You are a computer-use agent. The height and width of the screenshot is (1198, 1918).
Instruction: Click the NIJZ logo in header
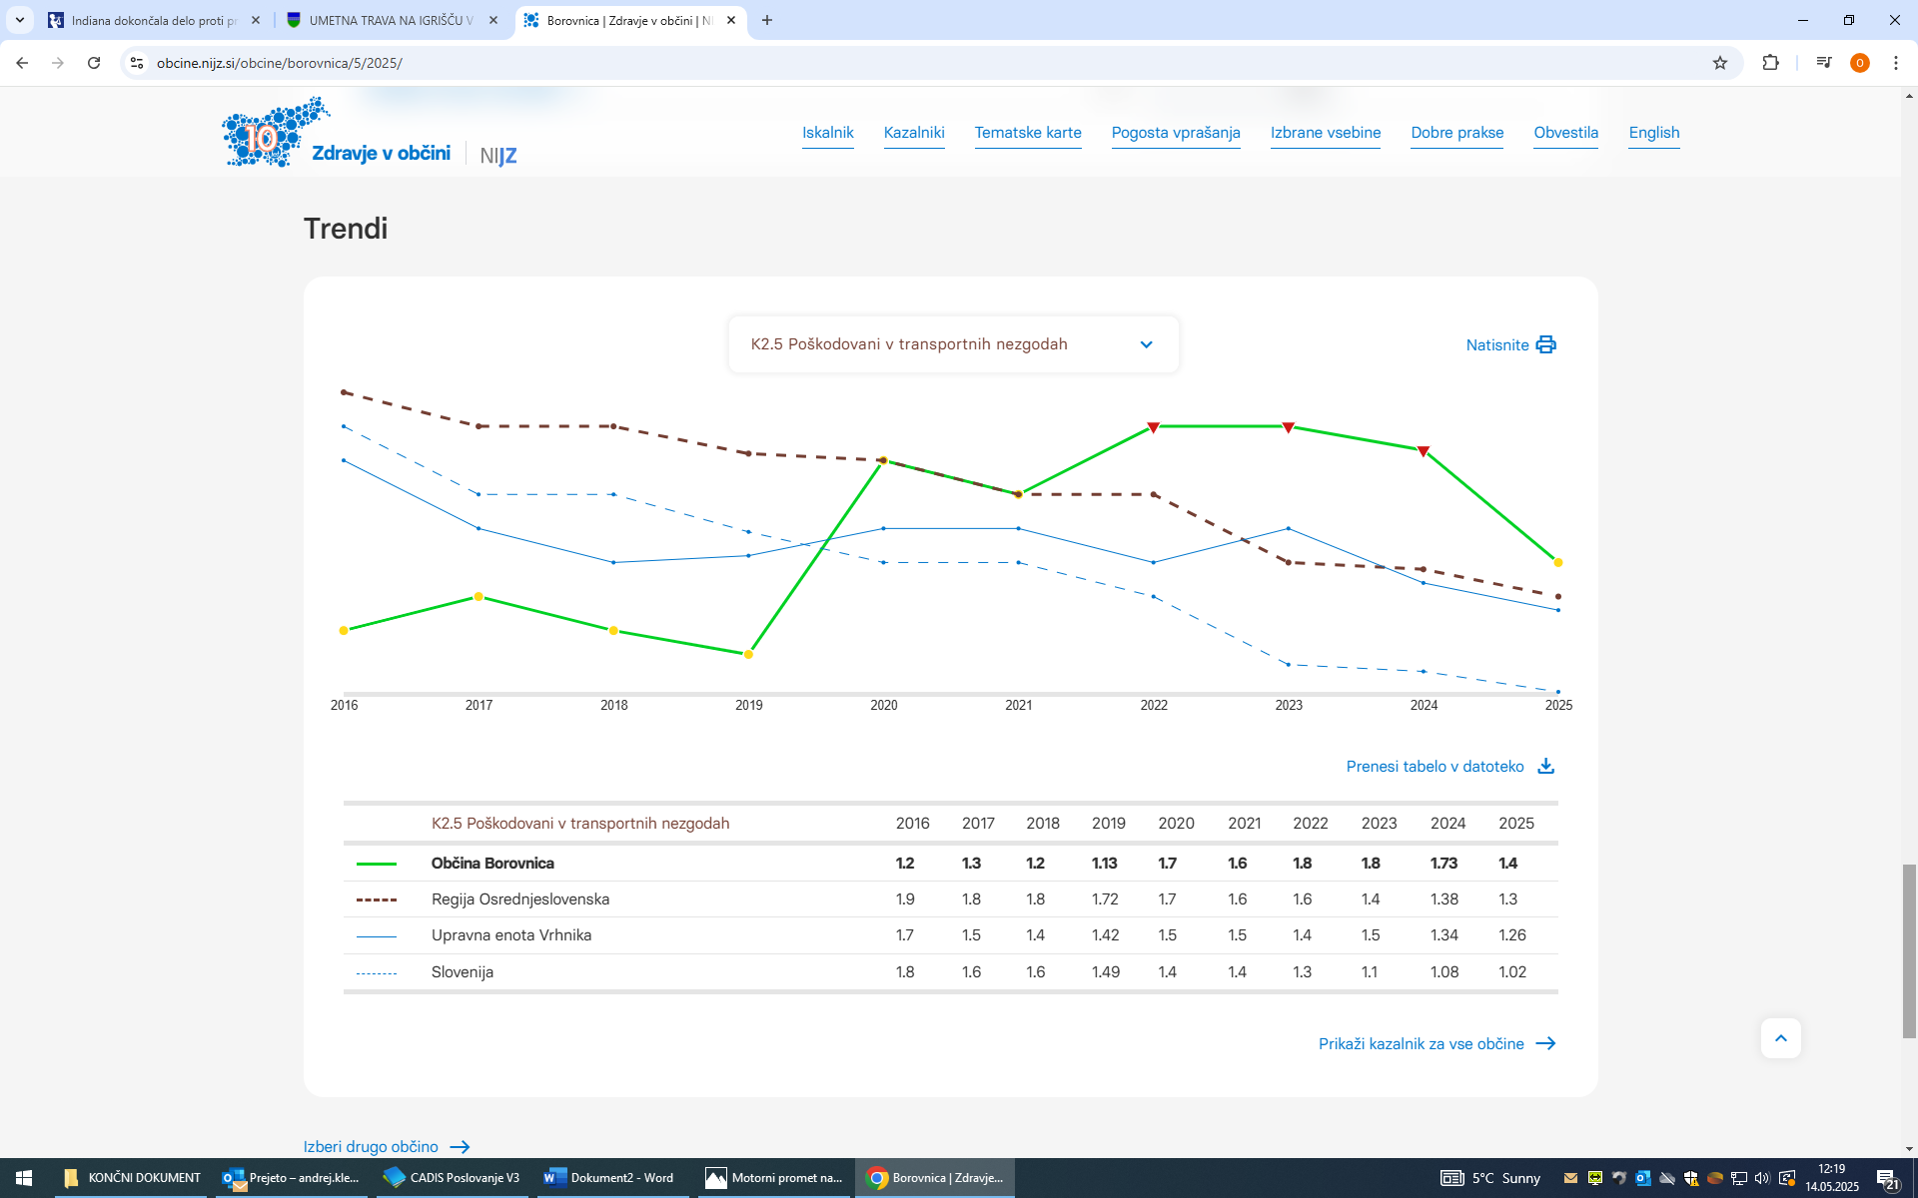[497, 156]
